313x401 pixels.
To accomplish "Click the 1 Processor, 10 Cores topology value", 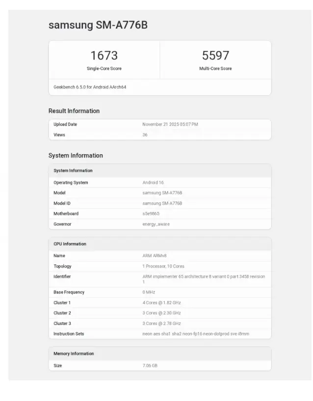I will tap(163, 267).
